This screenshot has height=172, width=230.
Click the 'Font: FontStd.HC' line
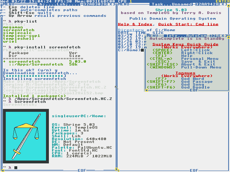click(x=75, y=150)
